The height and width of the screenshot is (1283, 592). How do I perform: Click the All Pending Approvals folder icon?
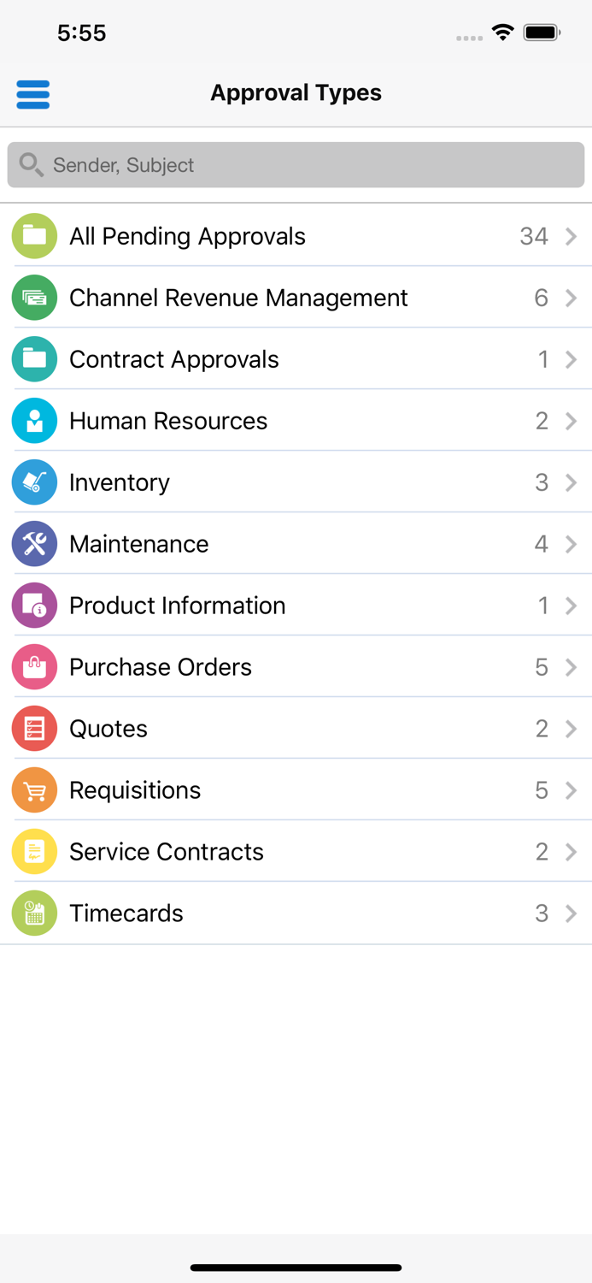[33, 235]
